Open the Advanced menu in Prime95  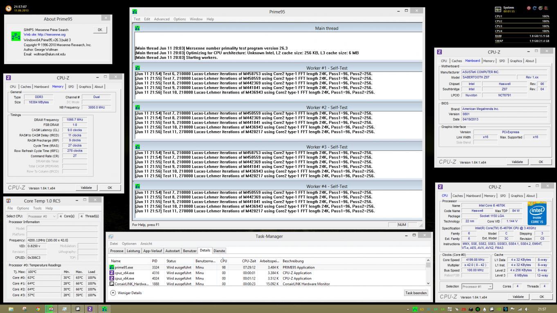(x=162, y=19)
